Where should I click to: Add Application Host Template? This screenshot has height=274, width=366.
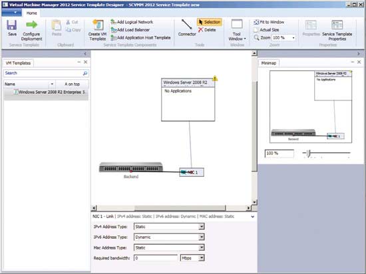141,37
